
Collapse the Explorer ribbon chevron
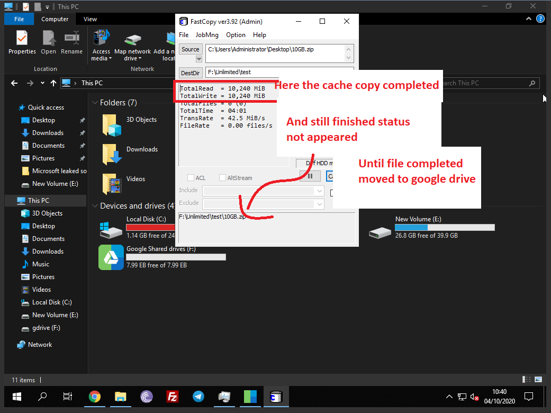[528, 19]
